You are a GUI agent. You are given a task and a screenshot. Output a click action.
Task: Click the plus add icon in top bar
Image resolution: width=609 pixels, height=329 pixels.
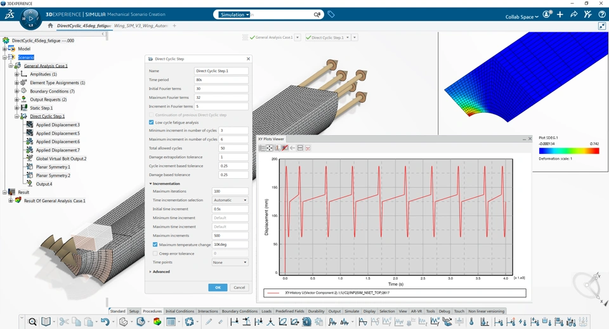pyautogui.click(x=560, y=15)
